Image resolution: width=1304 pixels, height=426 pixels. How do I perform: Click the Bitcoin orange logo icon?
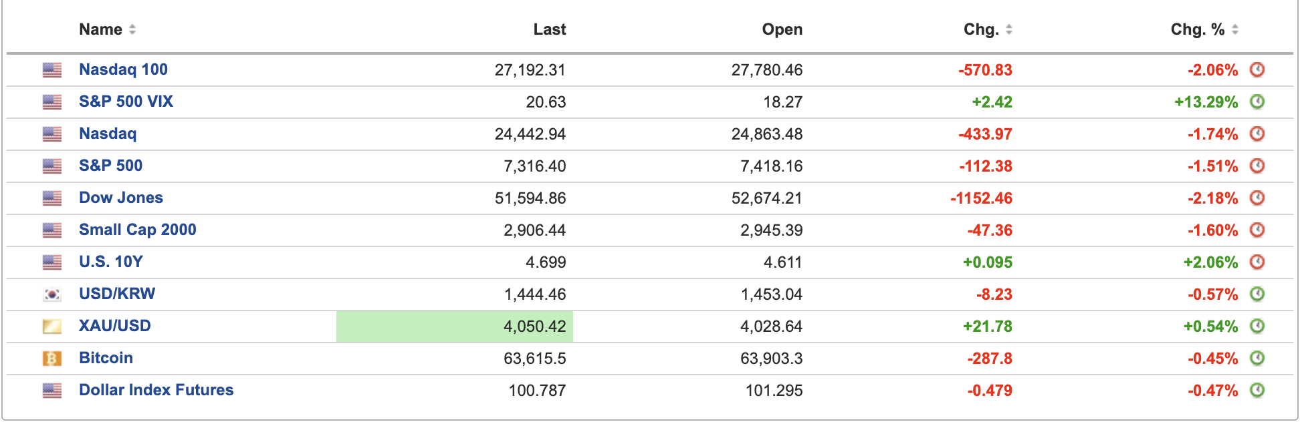(x=52, y=359)
